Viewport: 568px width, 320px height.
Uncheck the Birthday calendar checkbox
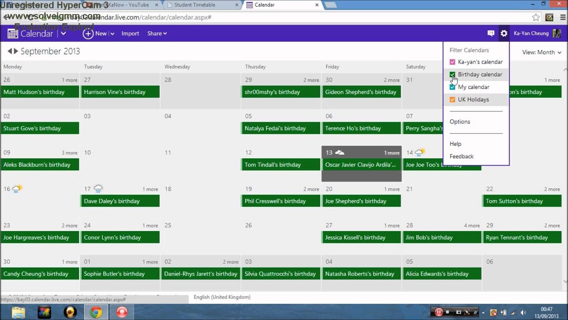tap(452, 74)
